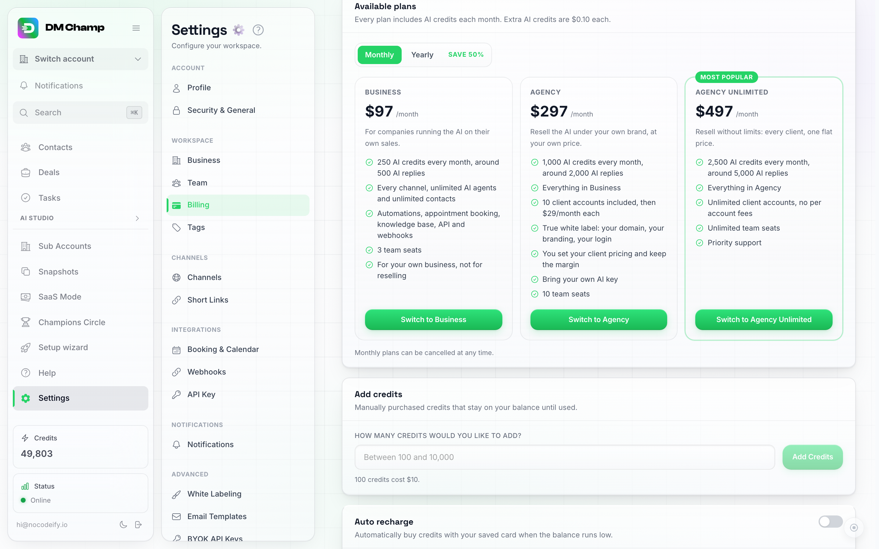
Task: Open Settings in left sidebar
Action: tap(80, 398)
